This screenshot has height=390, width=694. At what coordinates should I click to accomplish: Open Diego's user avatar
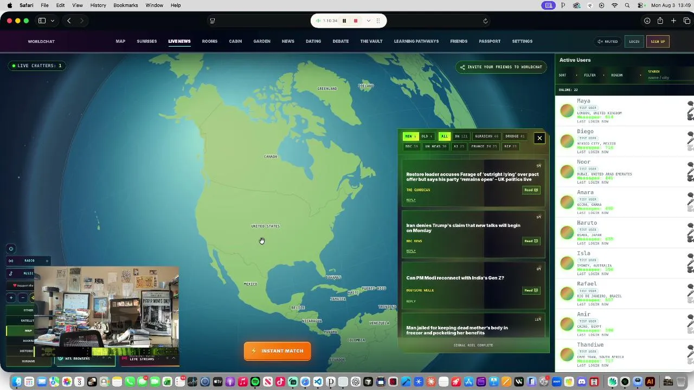[x=567, y=141]
